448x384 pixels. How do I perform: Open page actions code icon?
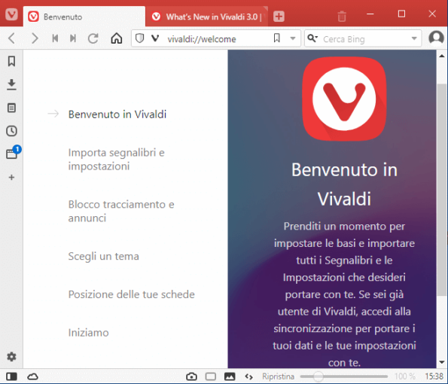(249, 377)
